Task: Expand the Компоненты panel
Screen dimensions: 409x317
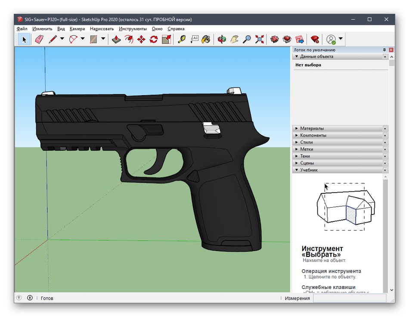Action: (x=297, y=135)
